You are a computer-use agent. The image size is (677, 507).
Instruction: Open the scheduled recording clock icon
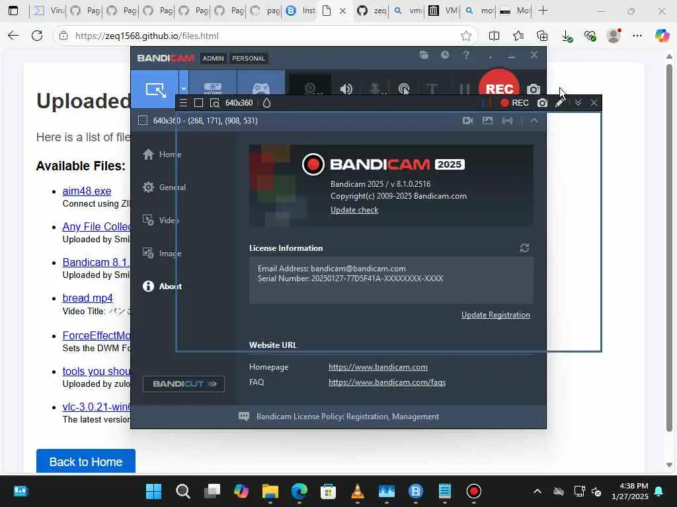pos(445,55)
